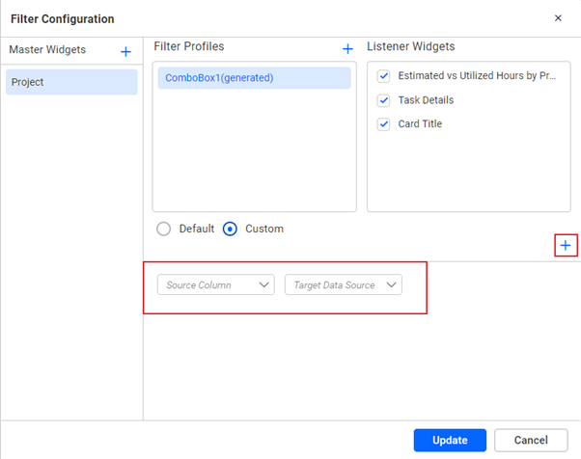Viewport: 581px width, 459px height.
Task: Click the Cancel button
Action: tap(531, 440)
